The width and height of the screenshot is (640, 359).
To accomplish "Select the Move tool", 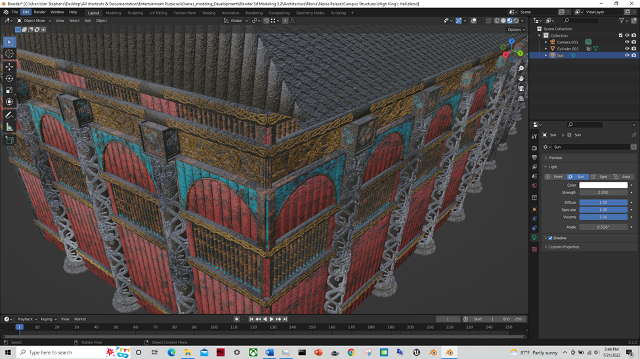I will 9,67.
